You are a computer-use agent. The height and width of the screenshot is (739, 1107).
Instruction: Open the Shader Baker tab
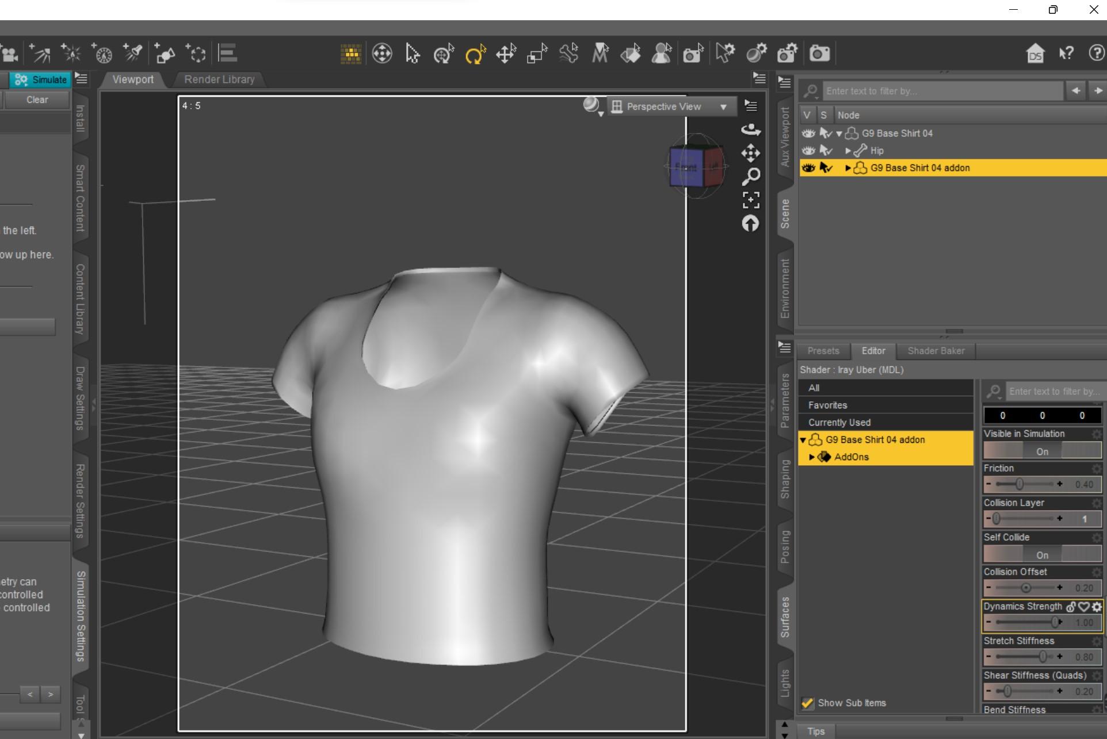point(936,351)
